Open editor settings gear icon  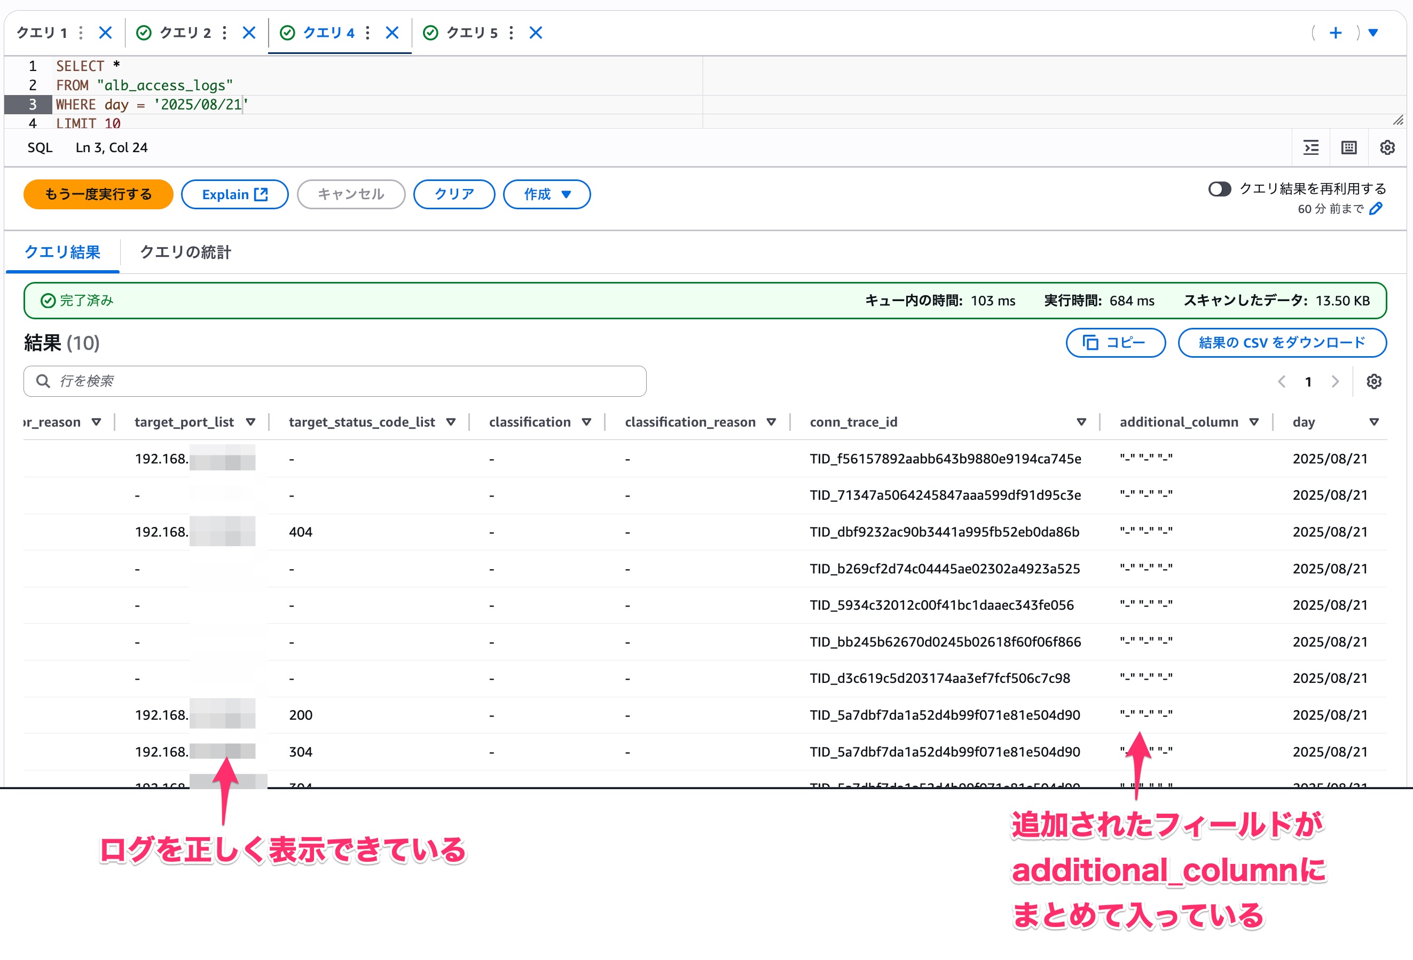coord(1387,148)
